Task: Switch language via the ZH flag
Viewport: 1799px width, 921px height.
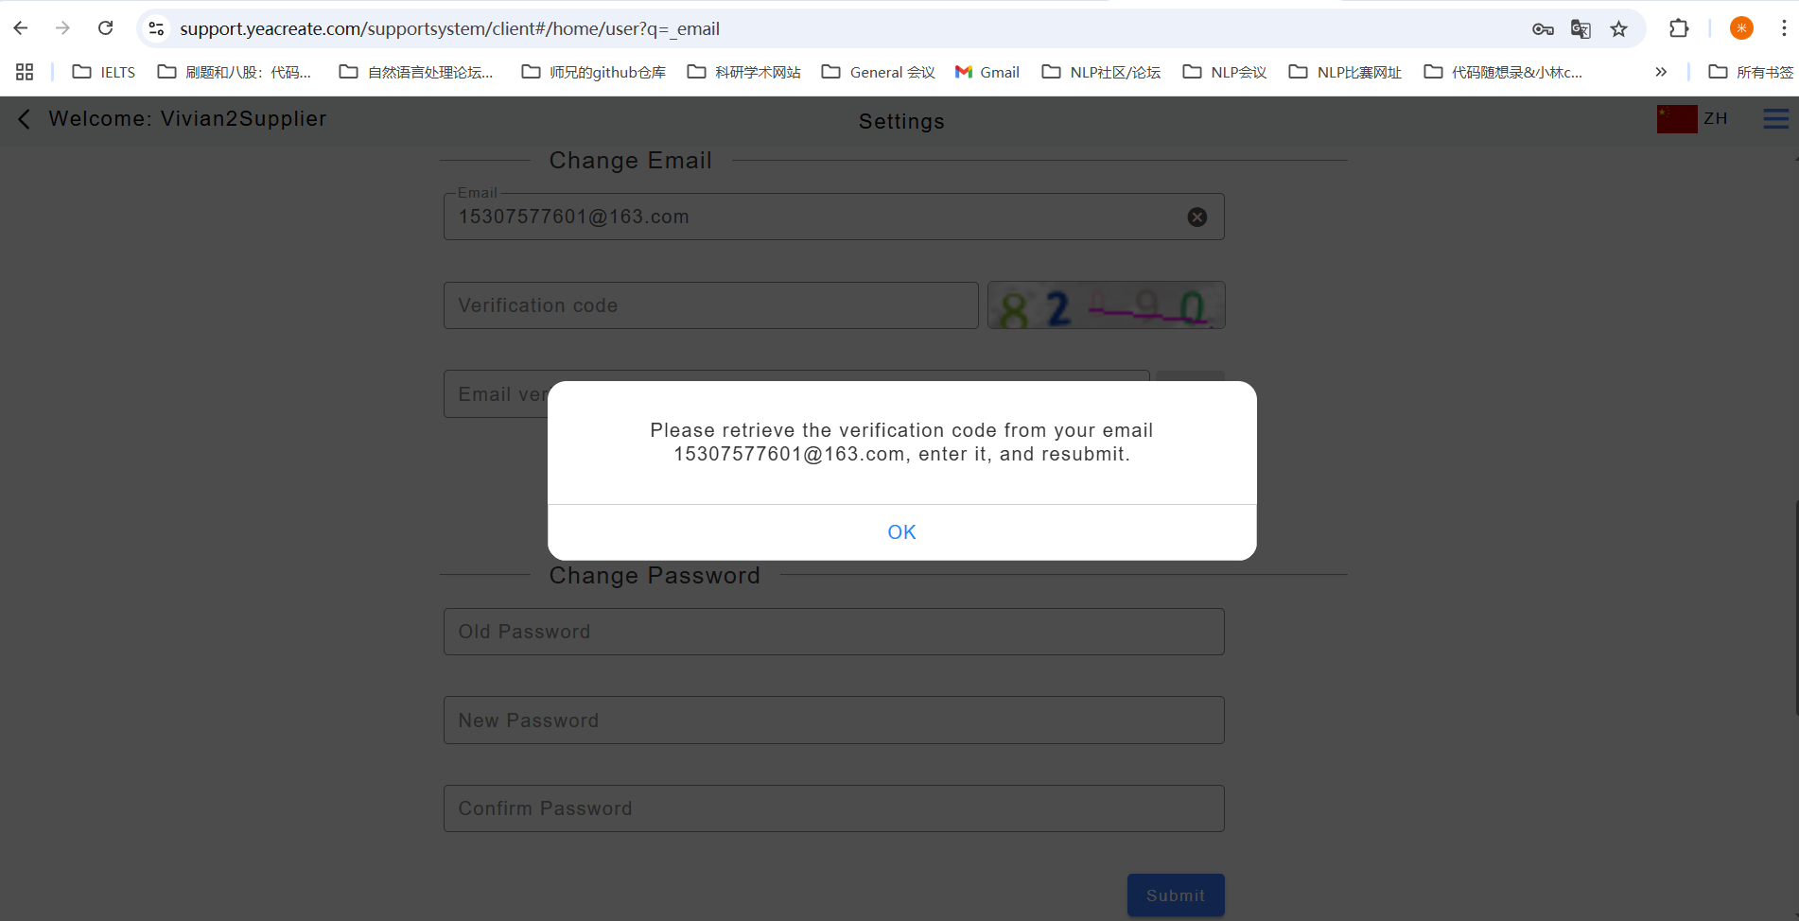Action: [x=1693, y=118]
